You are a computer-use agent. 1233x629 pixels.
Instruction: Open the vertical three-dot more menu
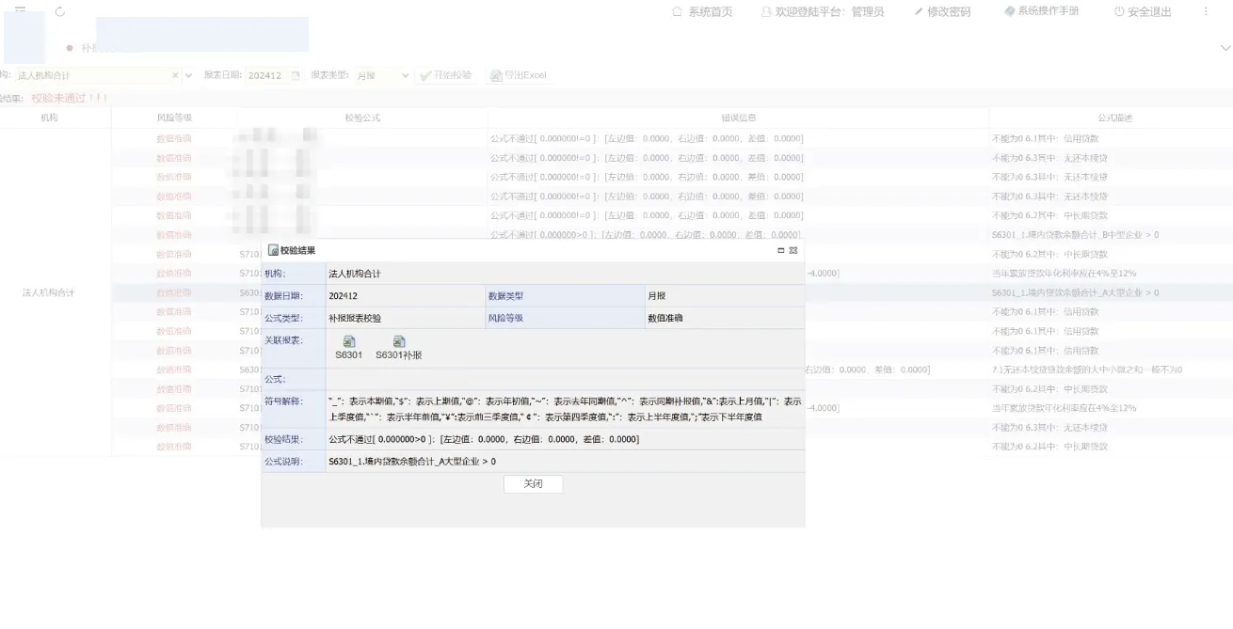click(x=1206, y=11)
